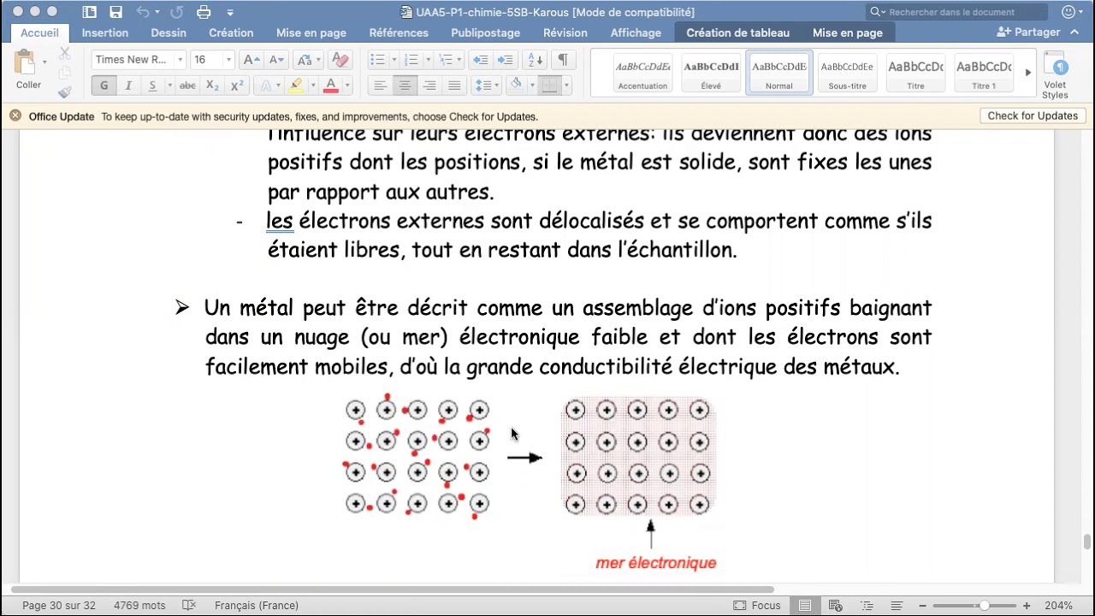This screenshot has height=616, width=1095.
Task: Toggle paragraph marks (¶) display
Action: click(563, 60)
